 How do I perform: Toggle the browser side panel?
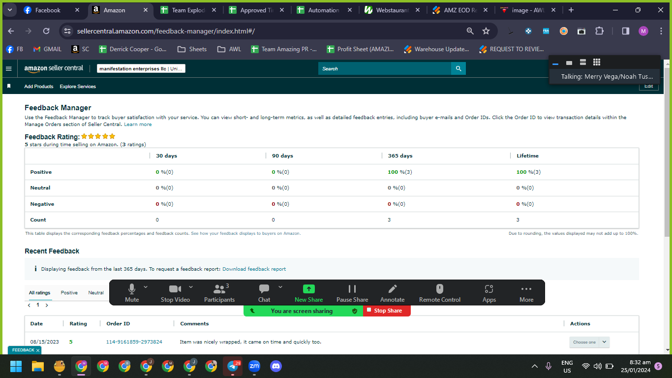tap(626, 31)
